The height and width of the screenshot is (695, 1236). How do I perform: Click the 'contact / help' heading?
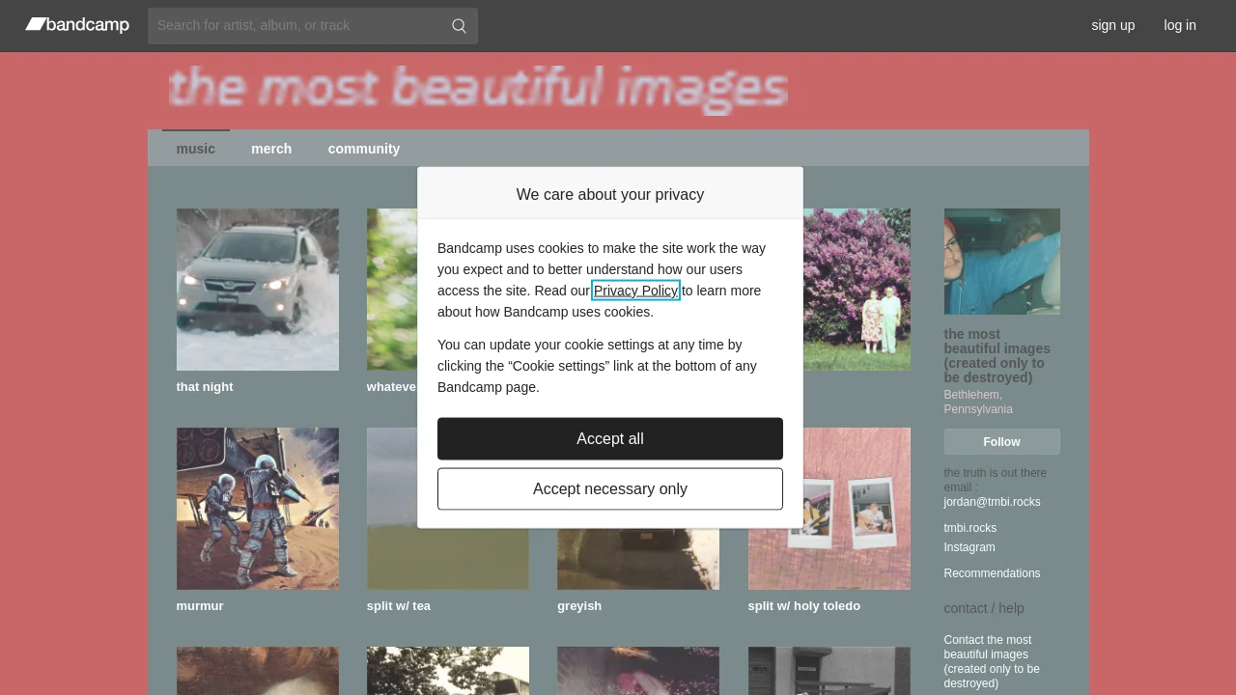tap(984, 608)
